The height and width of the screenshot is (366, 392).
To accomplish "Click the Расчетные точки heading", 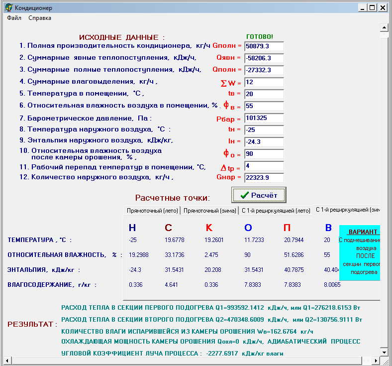I will tap(173, 198).
